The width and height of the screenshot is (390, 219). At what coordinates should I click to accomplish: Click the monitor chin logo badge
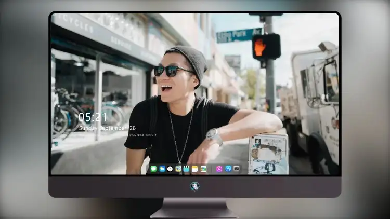point(195,186)
